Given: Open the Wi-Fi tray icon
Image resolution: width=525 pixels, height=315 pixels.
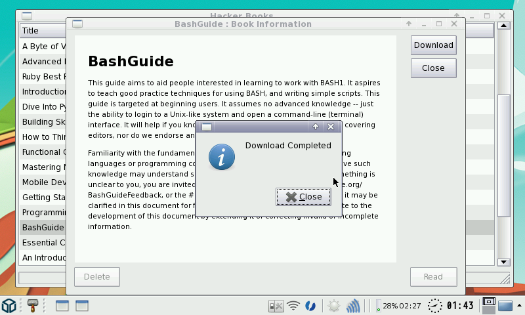Looking at the screenshot, I should pyautogui.click(x=293, y=306).
